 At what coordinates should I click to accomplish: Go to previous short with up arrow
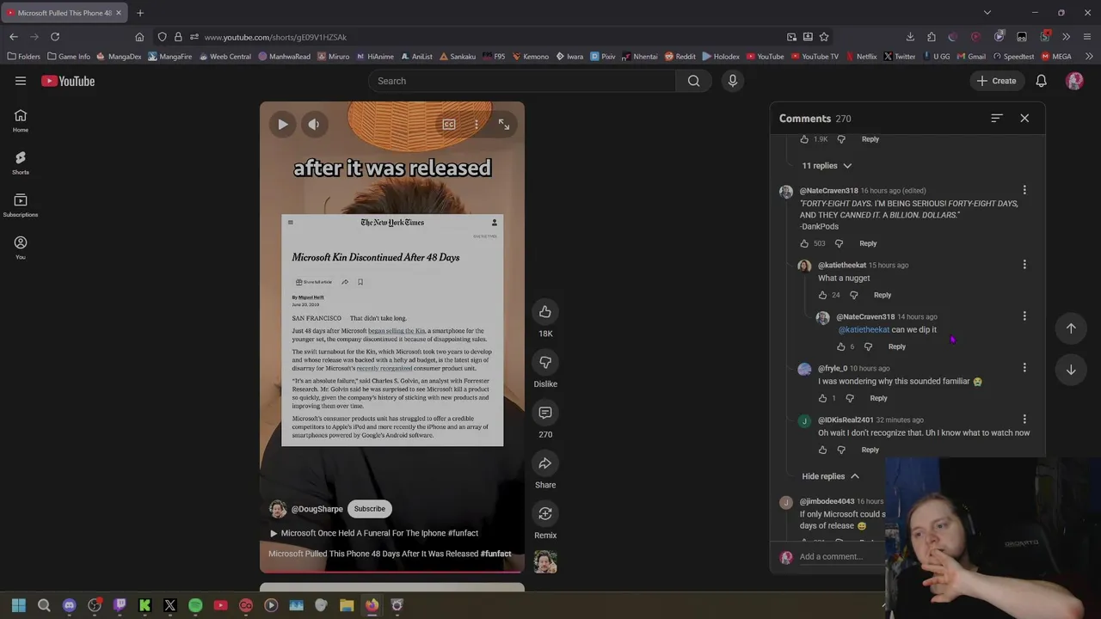(1071, 328)
